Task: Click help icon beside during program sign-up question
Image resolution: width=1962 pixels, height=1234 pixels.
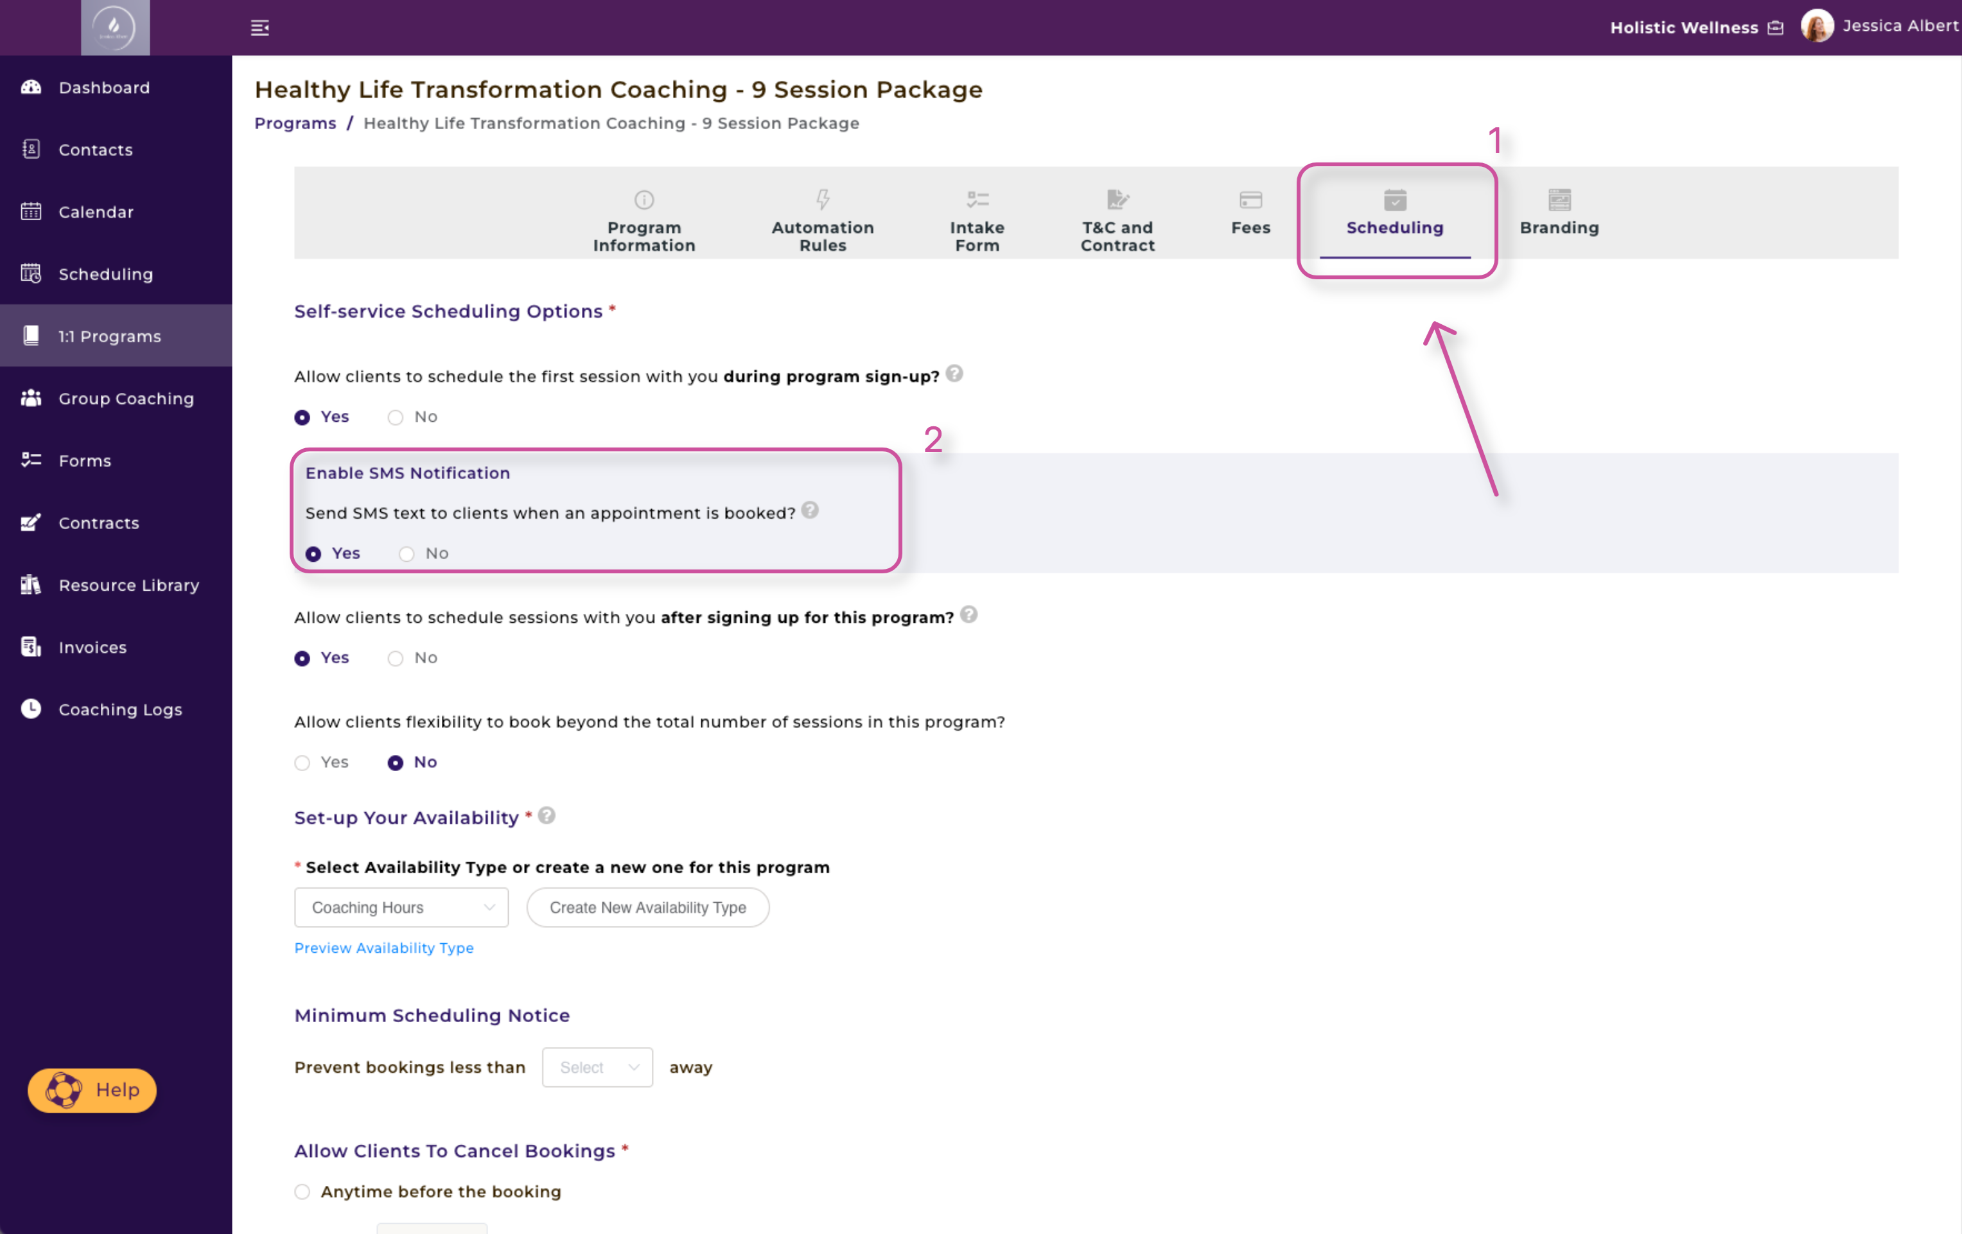Action: 954,374
